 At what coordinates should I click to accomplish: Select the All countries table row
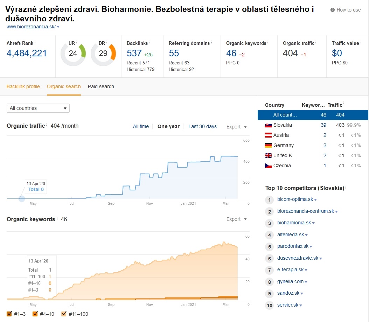[313, 115]
